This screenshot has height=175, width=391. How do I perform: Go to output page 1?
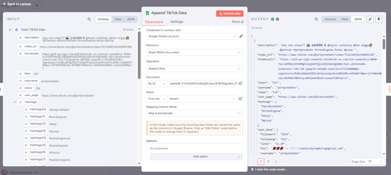tap(261, 161)
